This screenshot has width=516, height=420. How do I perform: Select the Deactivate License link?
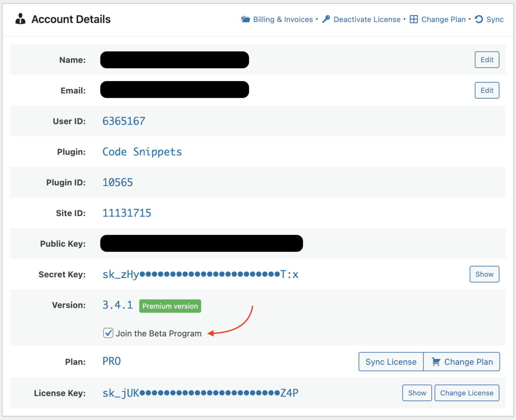(x=367, y=19)
